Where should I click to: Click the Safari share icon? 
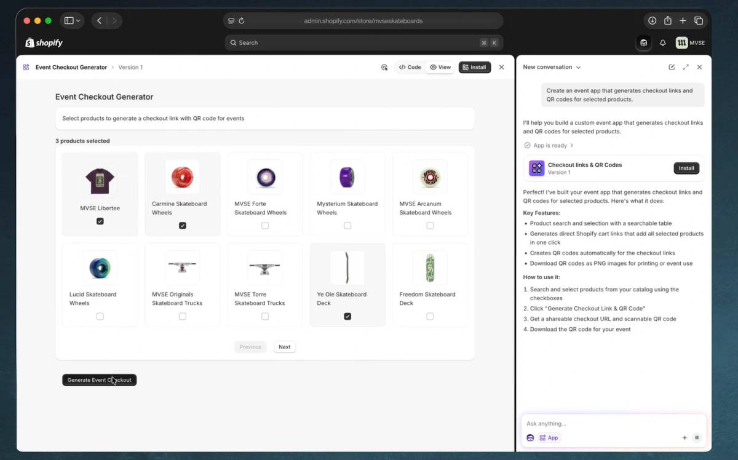coord(667,21)
